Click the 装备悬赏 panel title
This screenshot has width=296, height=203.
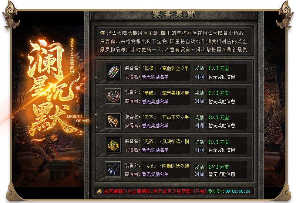pos(174,15)
